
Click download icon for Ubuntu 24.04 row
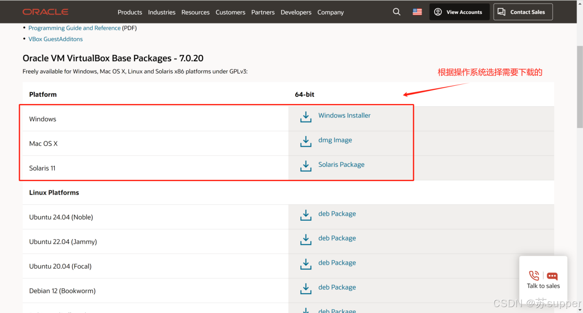click(x=306, y=215)
